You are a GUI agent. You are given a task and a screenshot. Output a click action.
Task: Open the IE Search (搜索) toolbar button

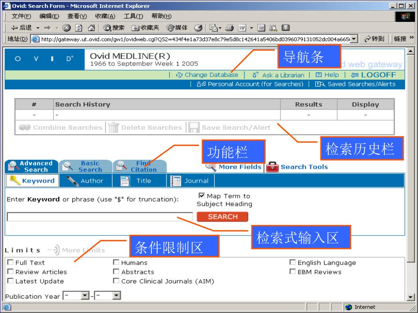(x=114, y=28)
